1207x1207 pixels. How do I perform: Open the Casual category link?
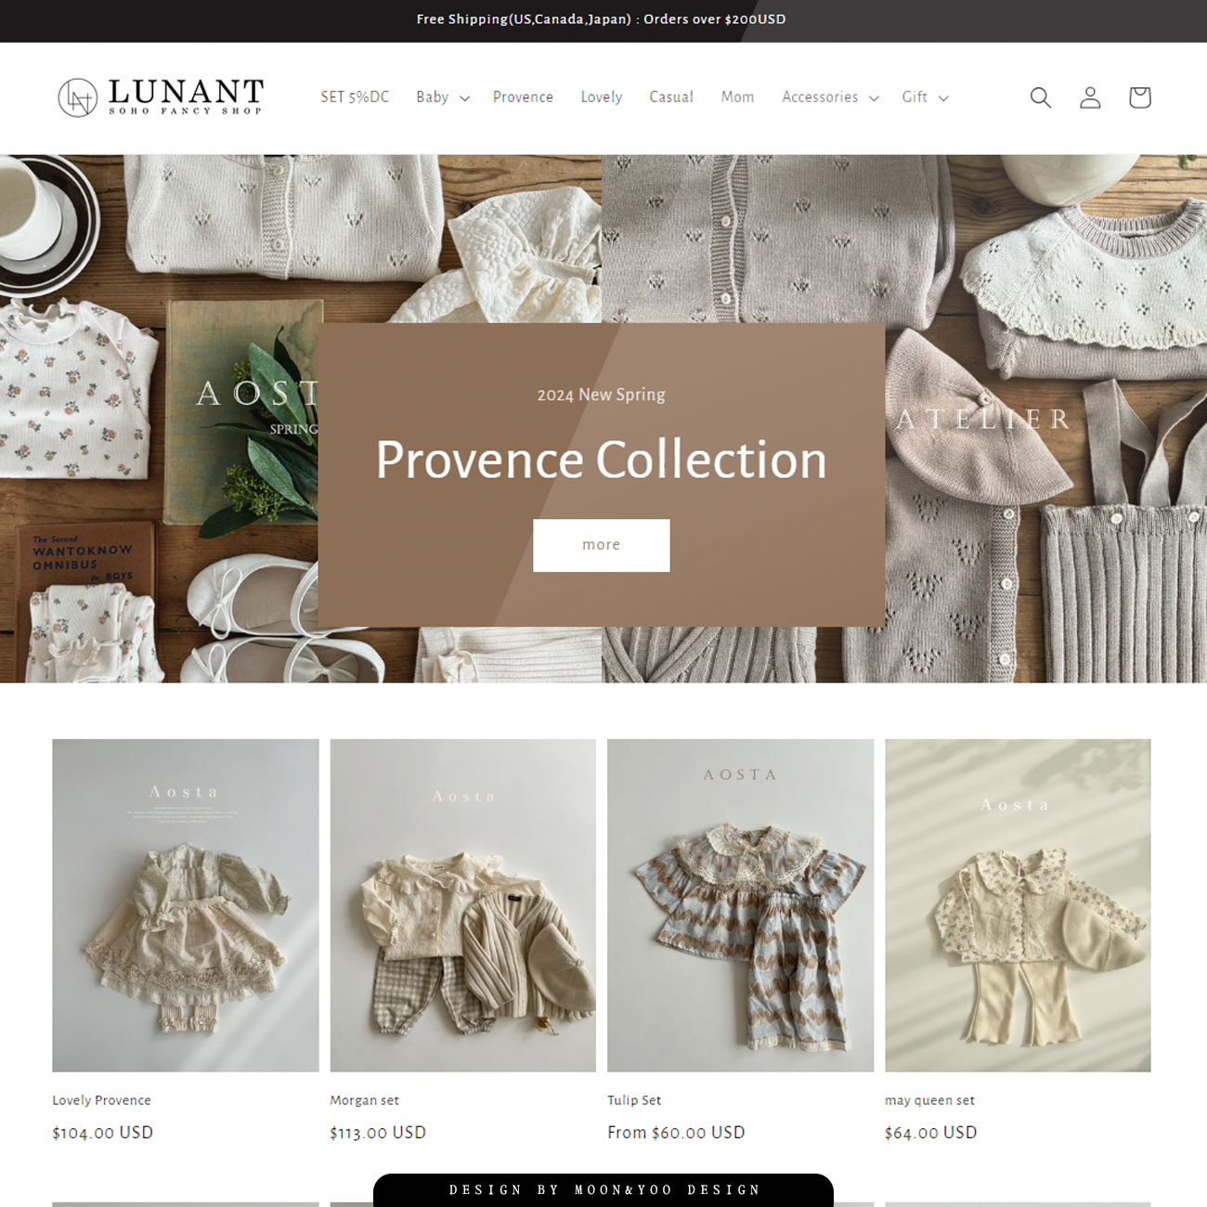pyautogui.click(x=671, y=97)
